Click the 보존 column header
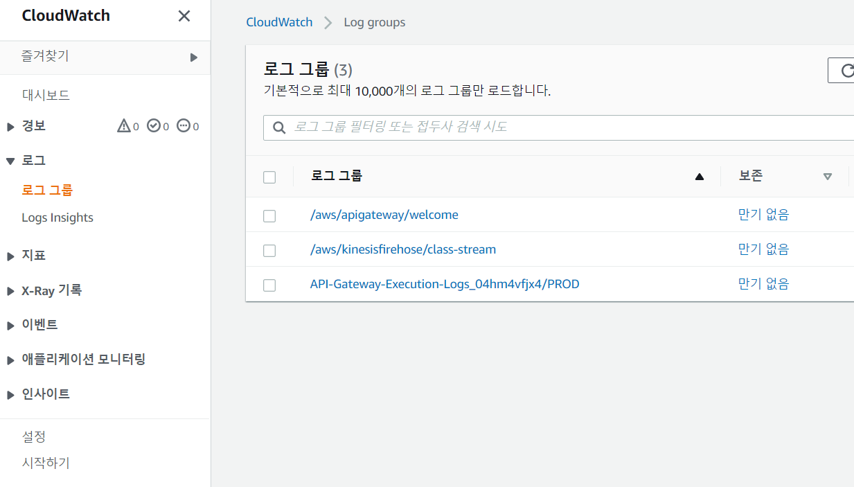This screenshot has height=487, width=854. coord(751,176)
